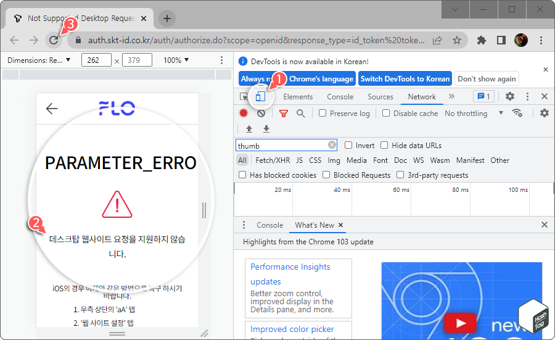
Task: Filter requests by Manifest
Action: (x=470, y=160)
